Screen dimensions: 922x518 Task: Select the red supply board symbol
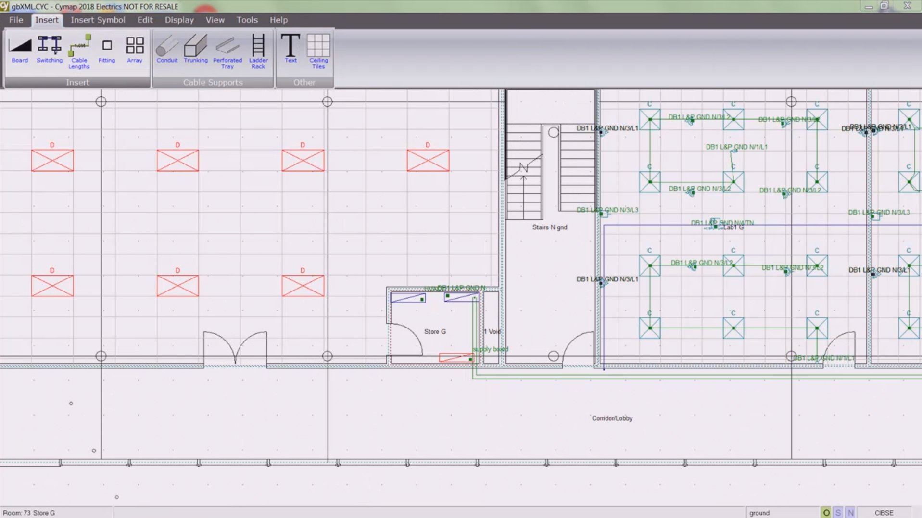click(x=456, y=358)
